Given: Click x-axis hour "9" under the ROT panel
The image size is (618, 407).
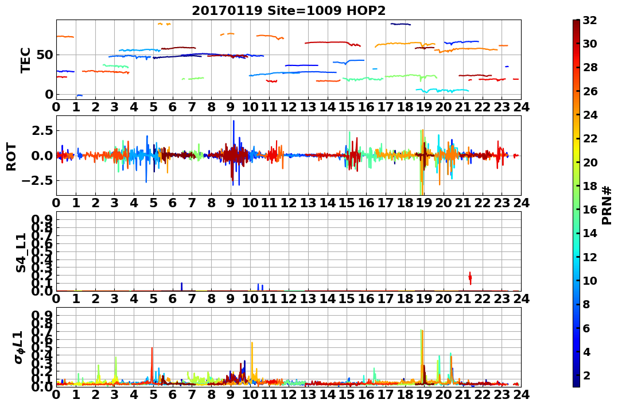Looking at the screenshot, I should pyautogui.click(x=231, y=203).
